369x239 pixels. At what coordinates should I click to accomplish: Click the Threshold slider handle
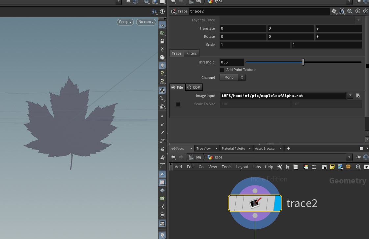point(303,62)
